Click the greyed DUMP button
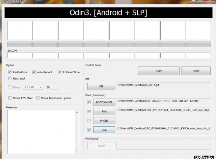Image resolution: width=216 pixels, height=160 pixels. pos(101,146)
